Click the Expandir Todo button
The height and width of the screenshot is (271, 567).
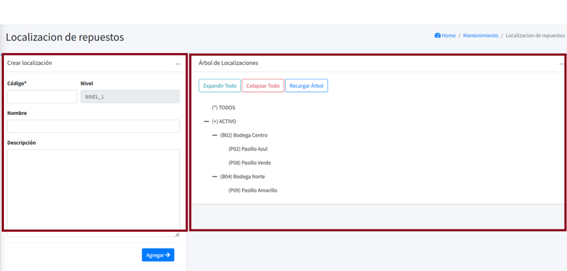219,86
